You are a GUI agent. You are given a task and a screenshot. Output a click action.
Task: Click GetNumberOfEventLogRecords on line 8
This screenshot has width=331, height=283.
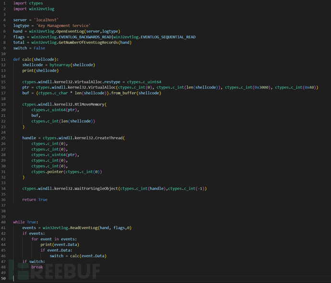coord(88,42)
